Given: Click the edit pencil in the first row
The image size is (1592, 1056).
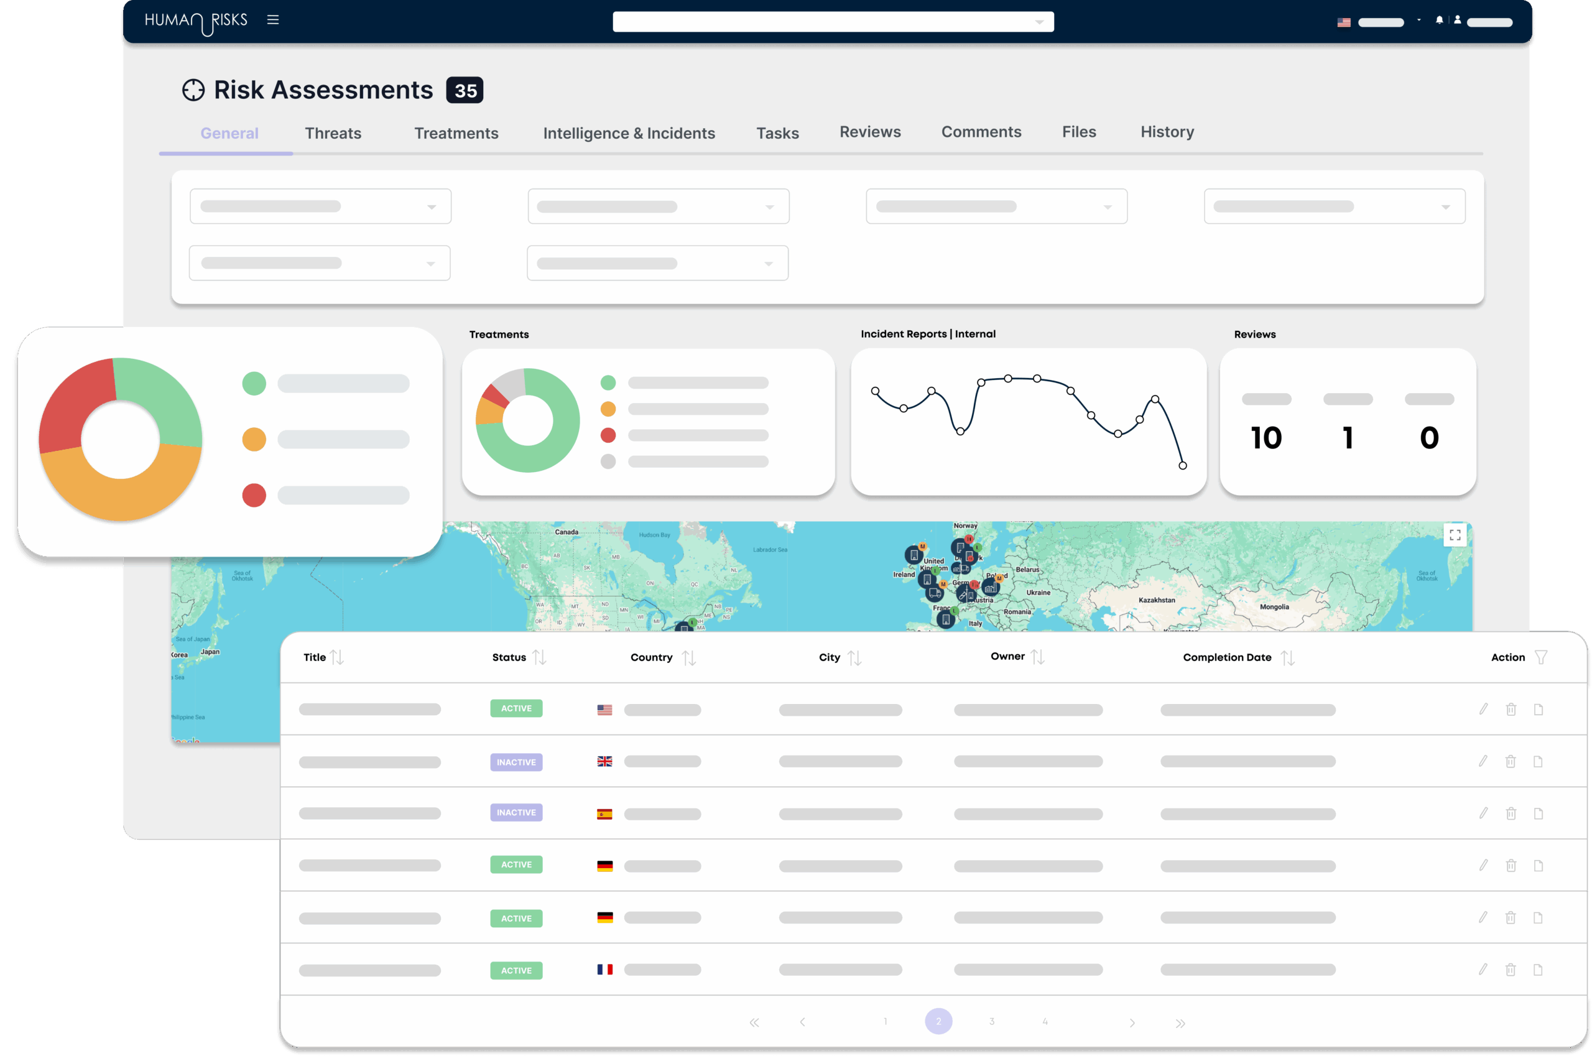Looking at the screenshot, I should click(x=1483, y=709).
